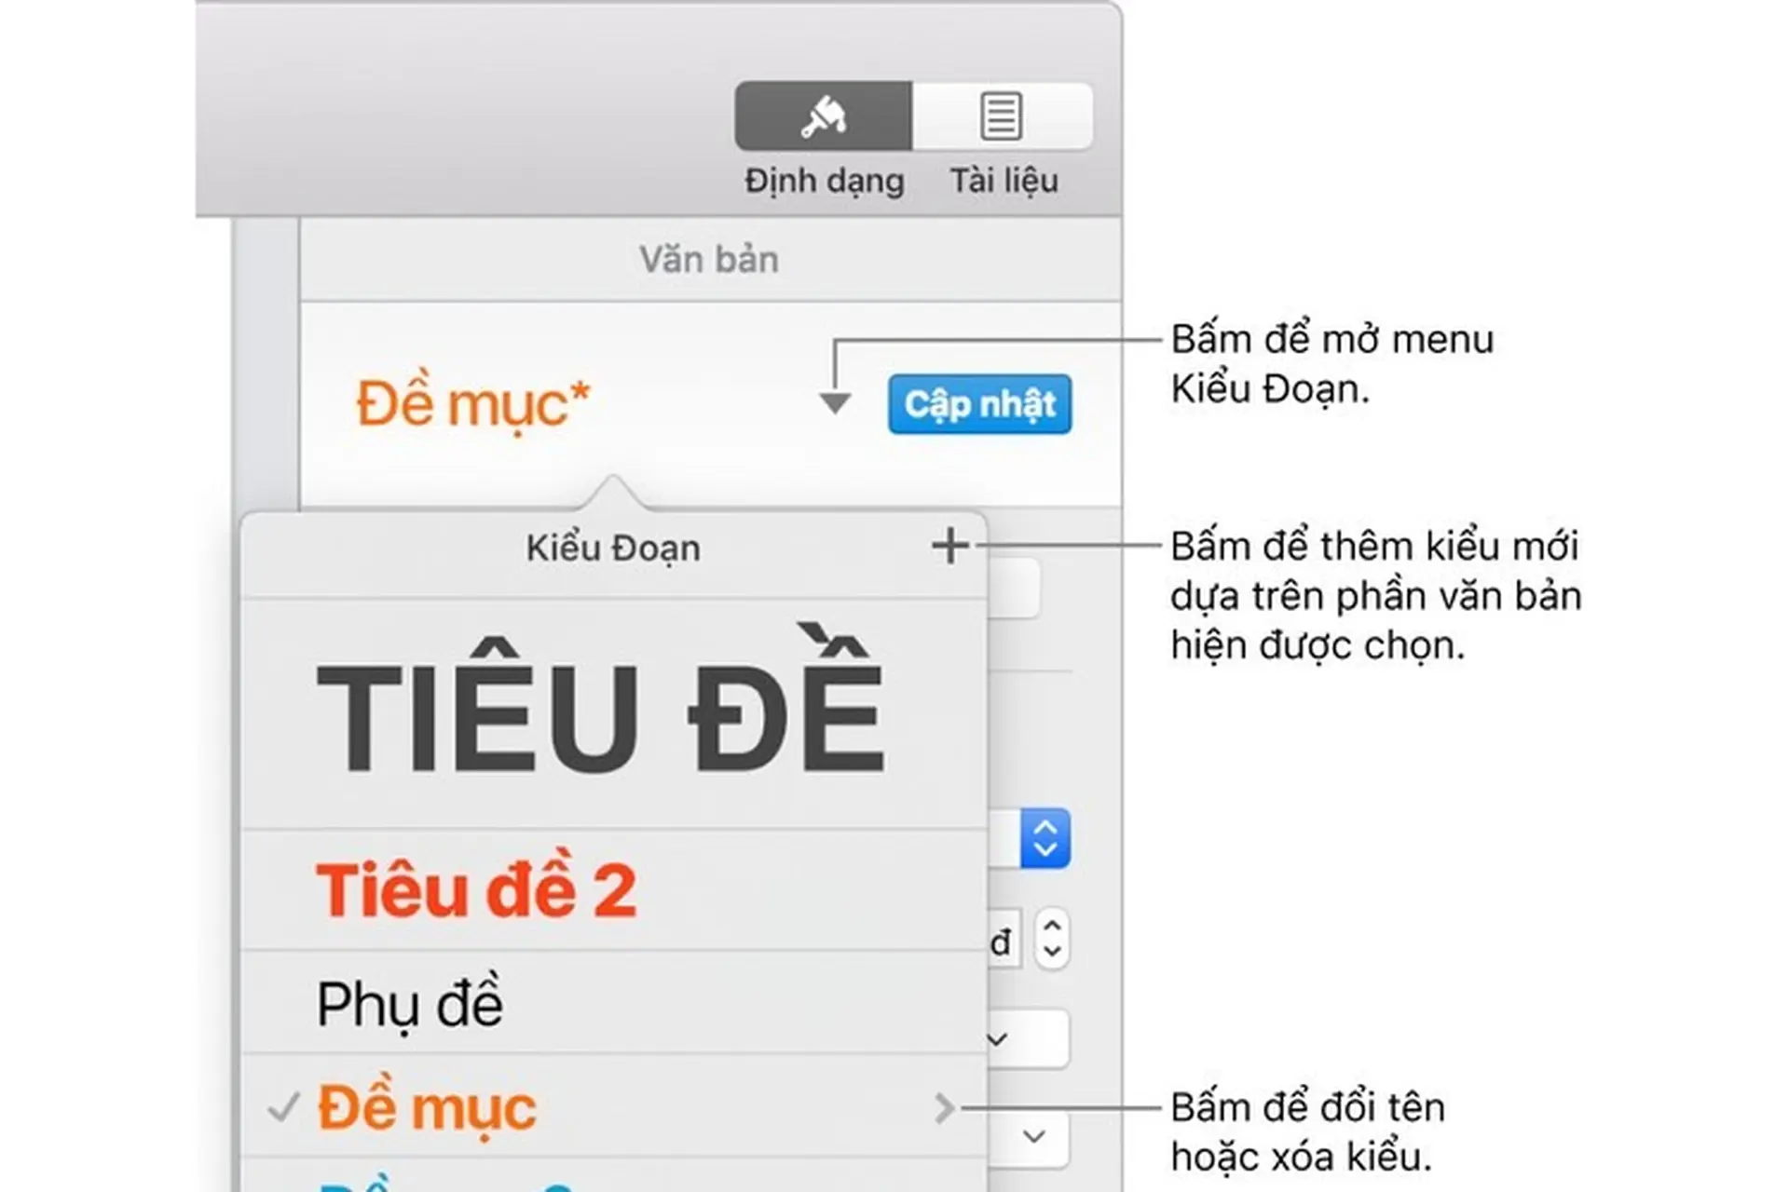Open the blue popup menu with double arrows
Screen dimensions: 1789x1192
[x=1045, y=838]
